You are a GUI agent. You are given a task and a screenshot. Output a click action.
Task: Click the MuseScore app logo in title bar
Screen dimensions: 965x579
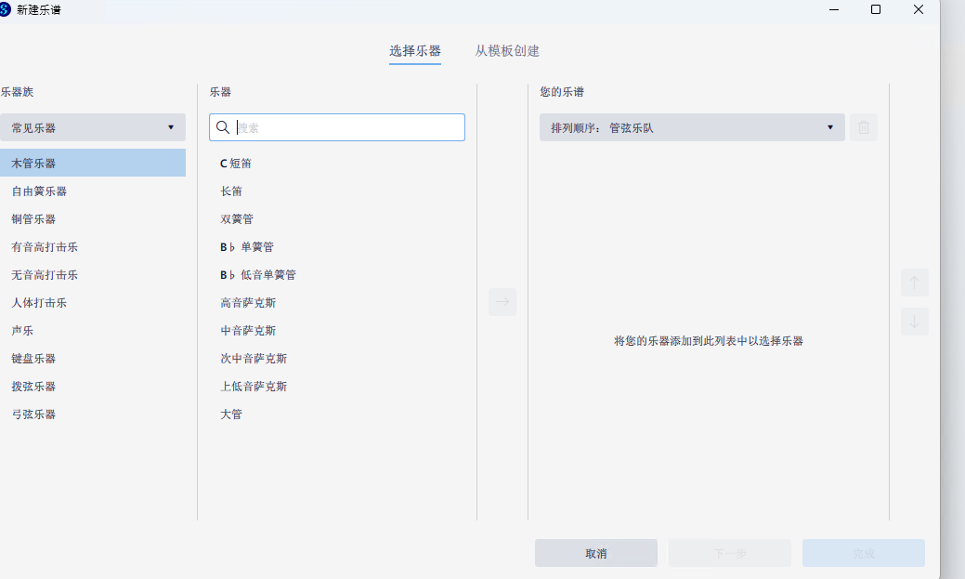point(5,10)
